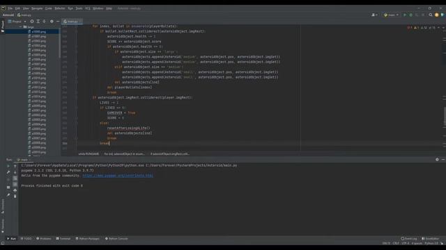
Task: Click the user account icon in top toolbar
Action: pos(374,15)
